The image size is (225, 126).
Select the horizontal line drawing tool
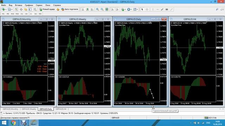157,9
